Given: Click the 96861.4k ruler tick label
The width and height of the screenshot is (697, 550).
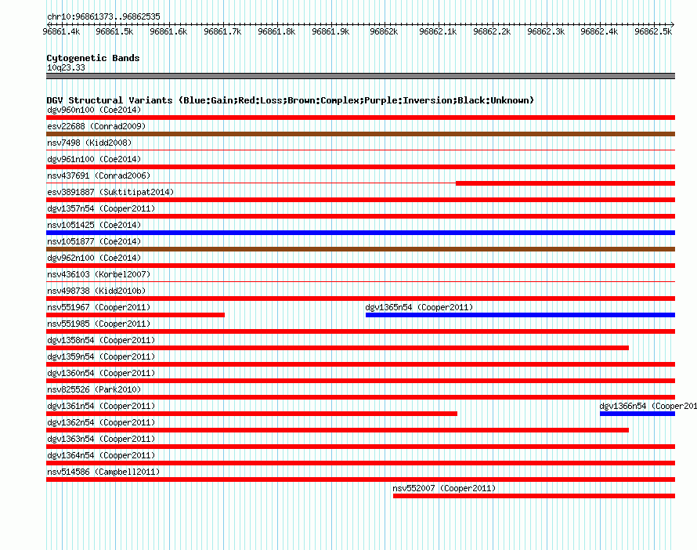Looking at the screenshot, I should tap(61, 31).
